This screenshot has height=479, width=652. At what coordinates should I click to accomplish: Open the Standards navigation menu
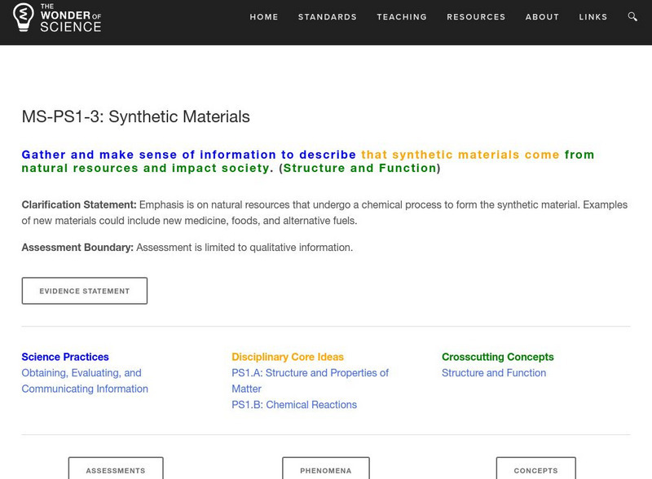(327, 17)
